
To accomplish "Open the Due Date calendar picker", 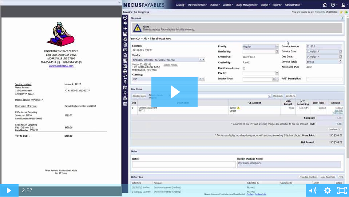I will [x=341, y=56].
